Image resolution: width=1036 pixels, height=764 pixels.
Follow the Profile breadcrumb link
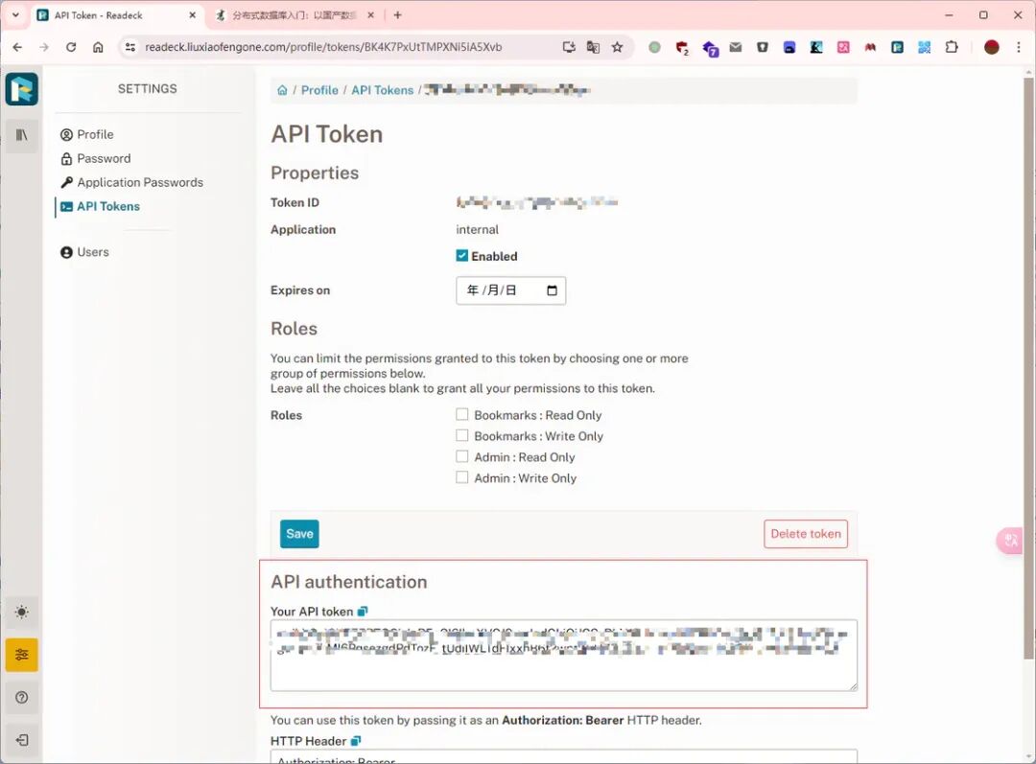[319, 90]
